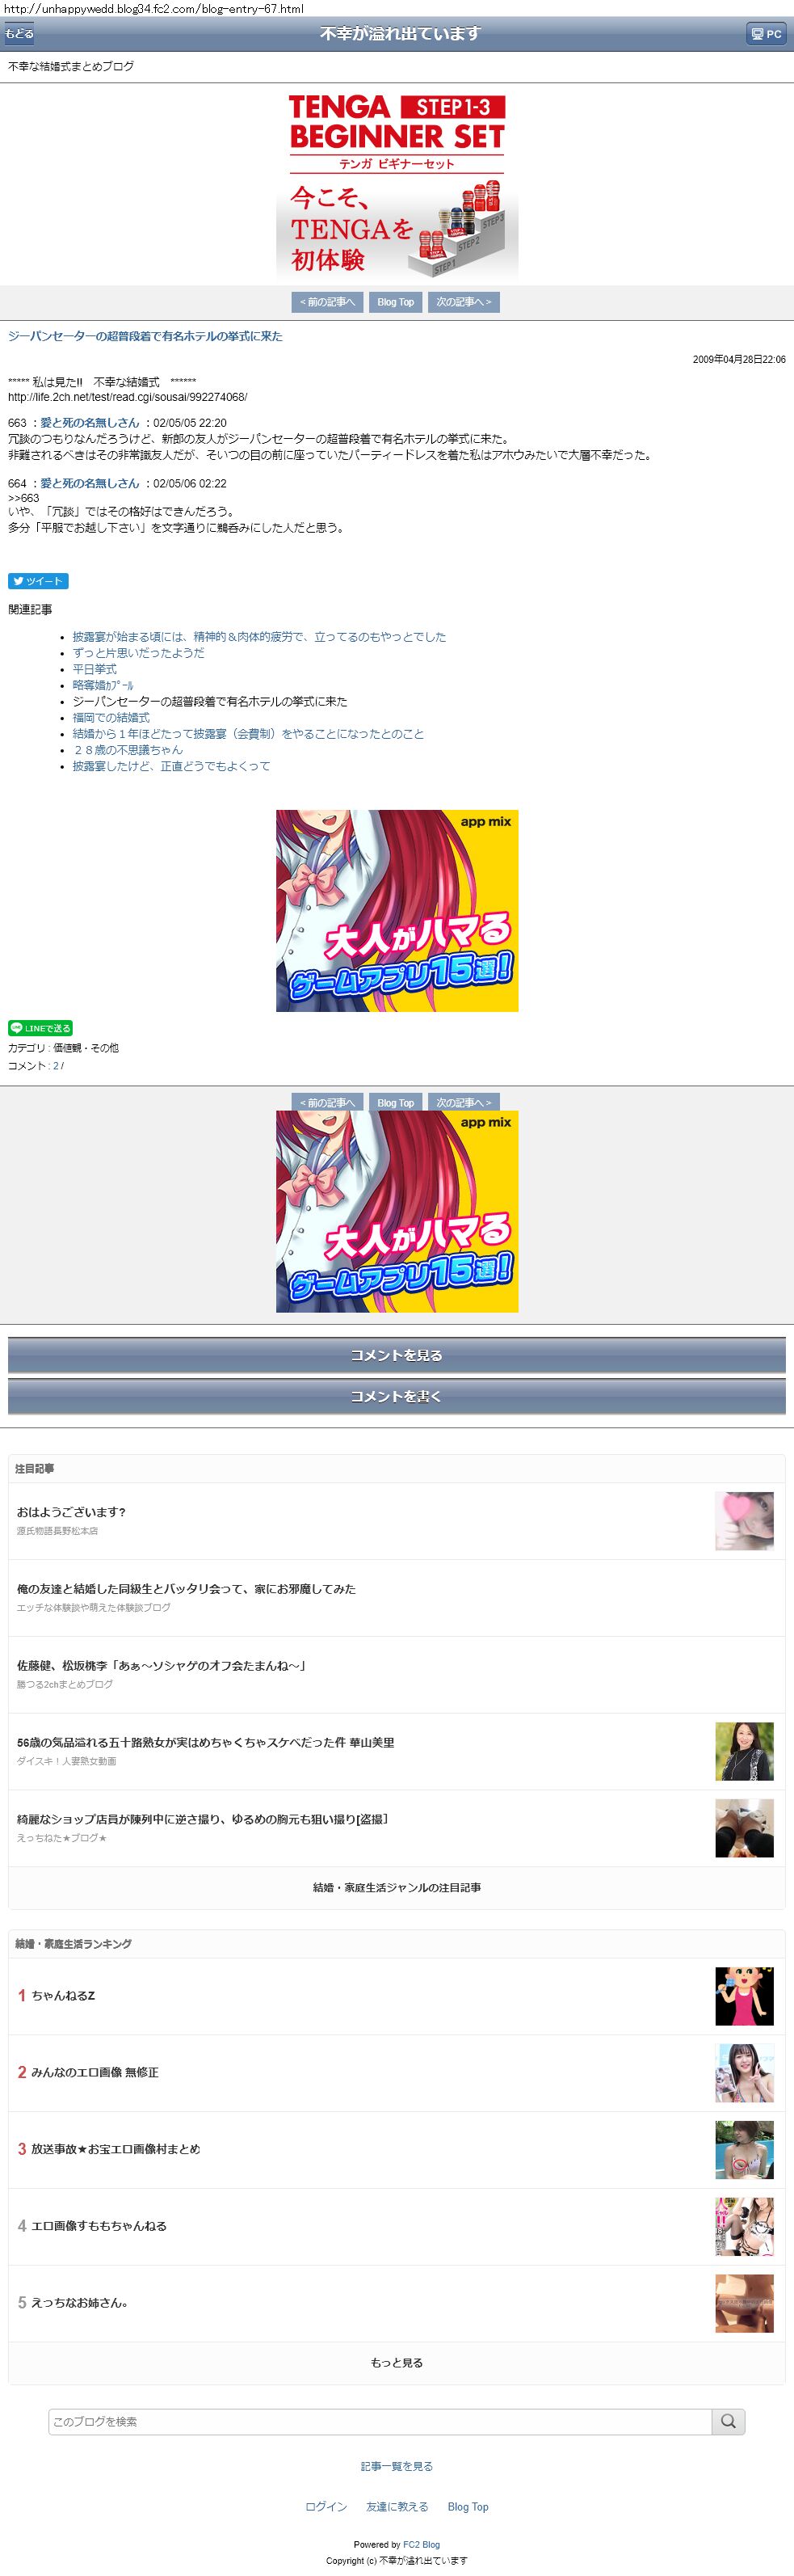Click the ログイン link in the footer
The height and width of the screenshot is (2576, 794).
[326, 2506]
